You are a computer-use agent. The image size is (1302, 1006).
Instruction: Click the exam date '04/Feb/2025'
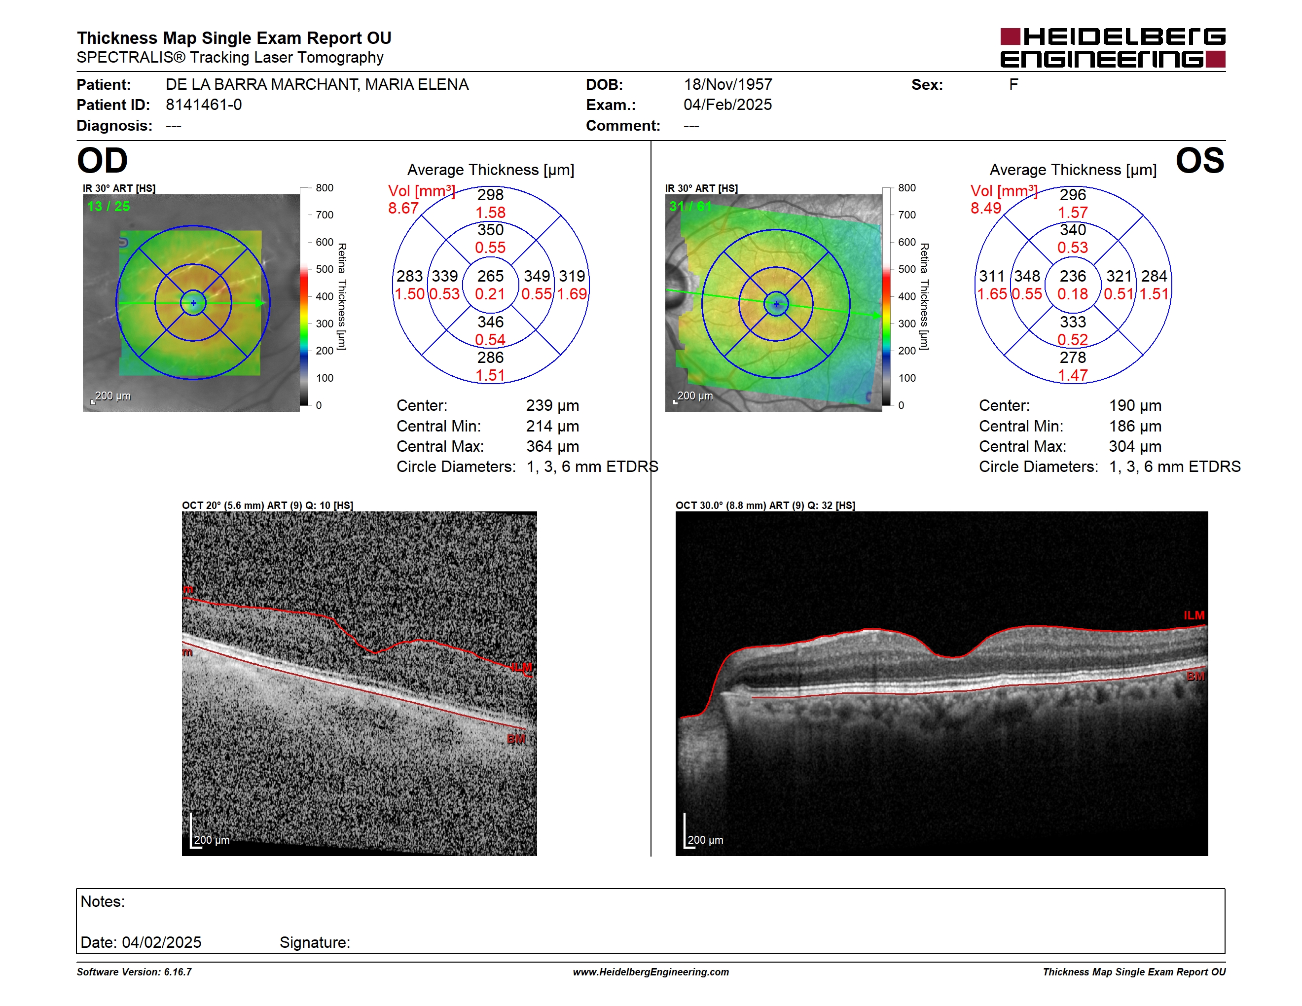tap(728, 105)
